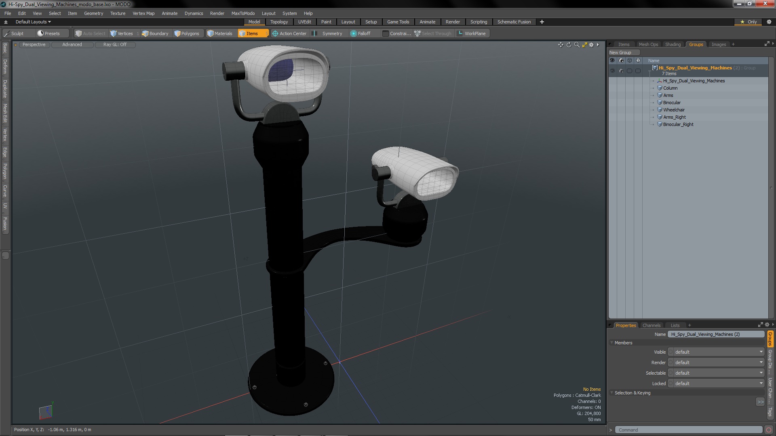Switch to the Schematic Fusion tab
This screenshot has width=776, height=436.
tap(514, 22)
